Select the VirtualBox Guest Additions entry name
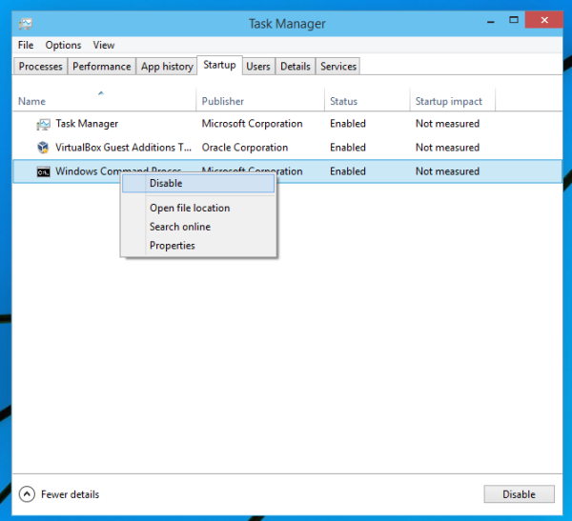The height and width of the screenshot is (521, 572). point(123,148)
